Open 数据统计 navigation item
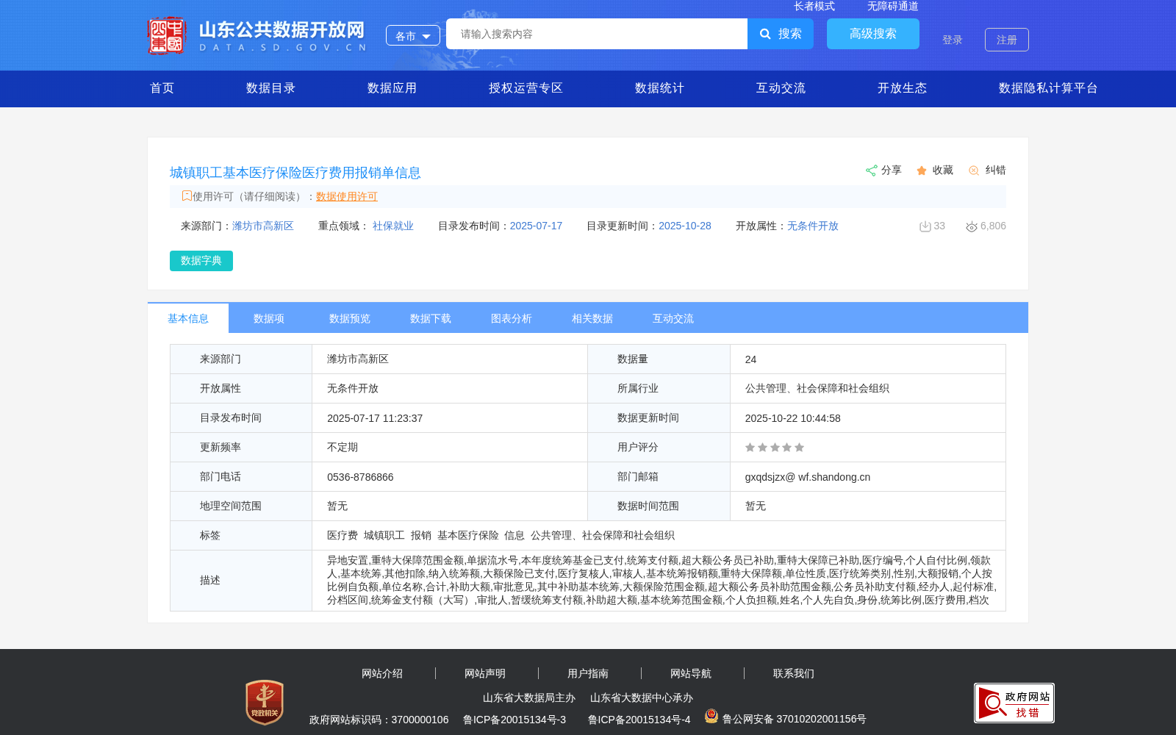This screenshot has width=1176, height=735. [x=660, y=88]
